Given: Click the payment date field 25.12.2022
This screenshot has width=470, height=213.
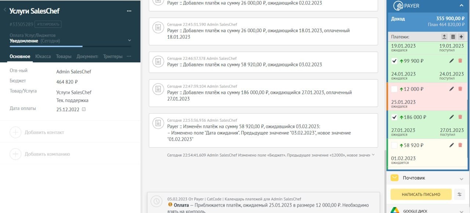Looking at the screenshot, I should (68, 109).
